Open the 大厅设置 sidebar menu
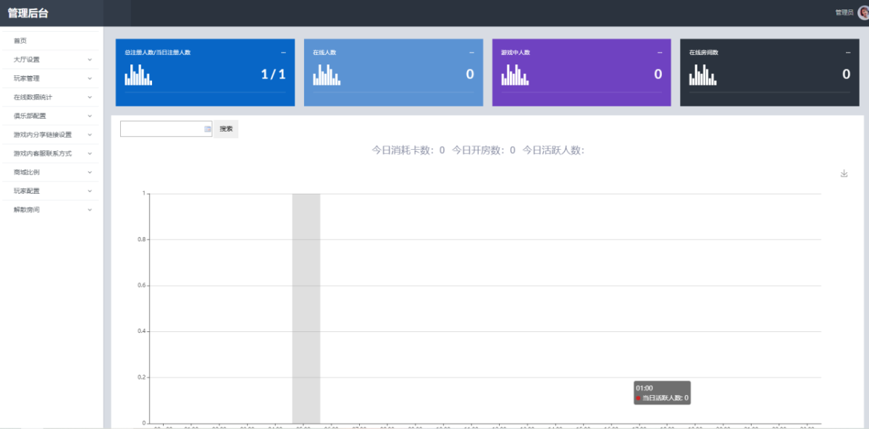The width and height of the screenshot is (869, 429). pos(49,59)
